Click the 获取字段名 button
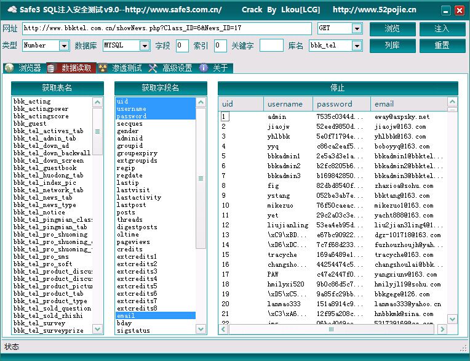This screenshot has width=470, height=361. pos(161,88)
